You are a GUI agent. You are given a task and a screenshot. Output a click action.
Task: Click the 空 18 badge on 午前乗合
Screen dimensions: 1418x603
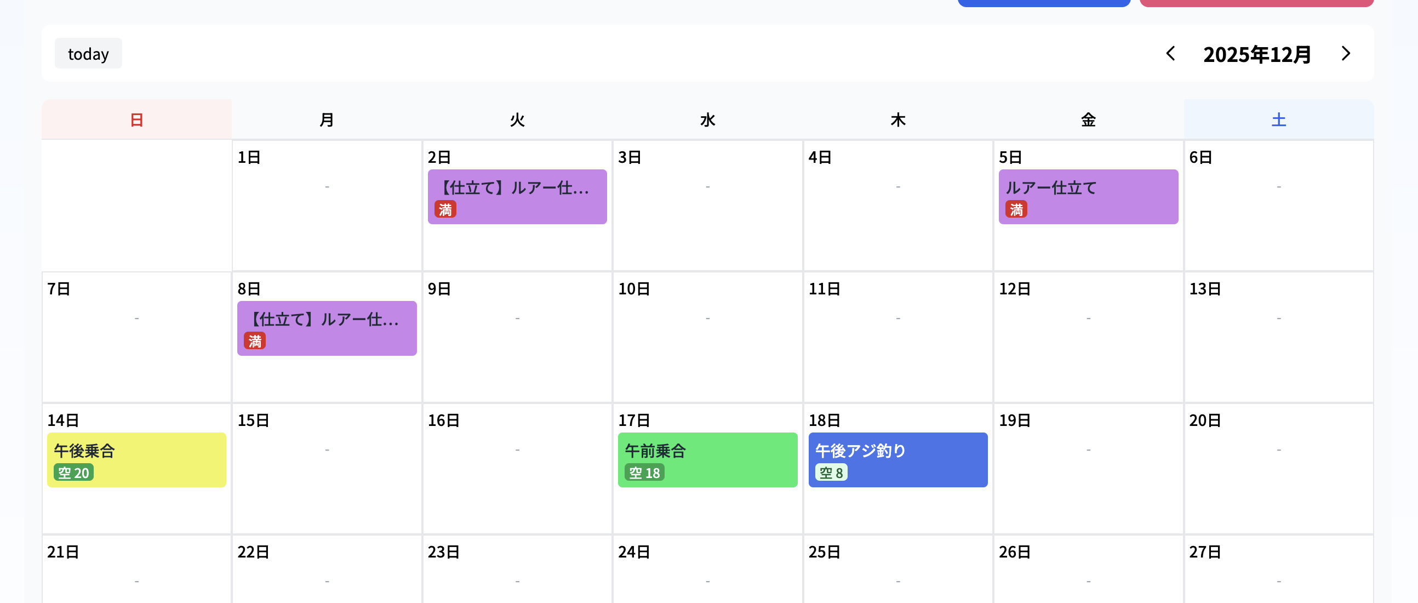click(x=645, y=473)
